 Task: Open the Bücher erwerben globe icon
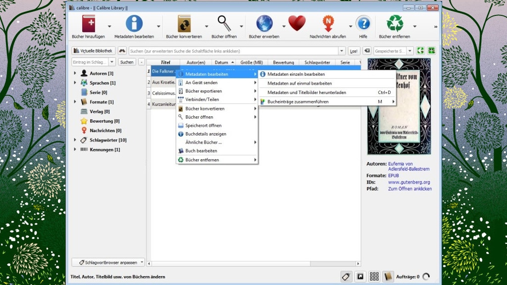(264, 24)
